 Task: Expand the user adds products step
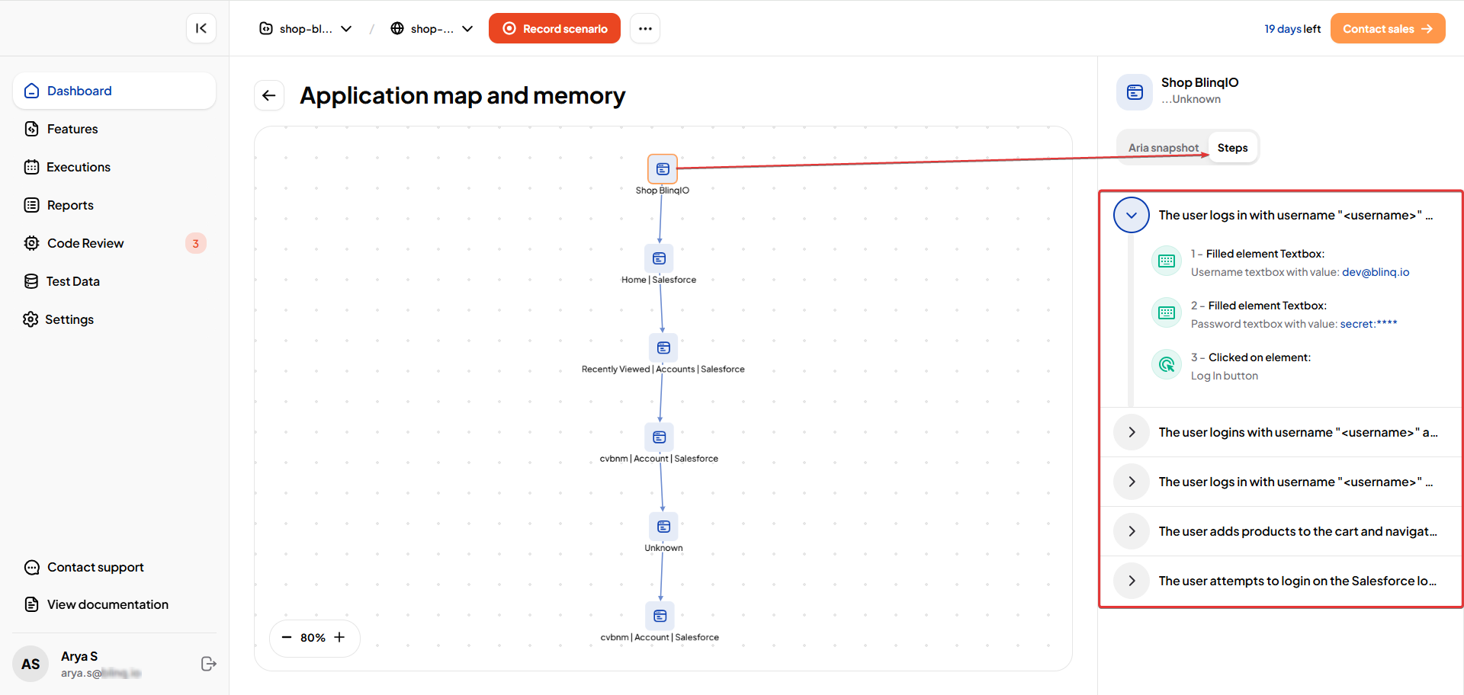coord(1131,531)
